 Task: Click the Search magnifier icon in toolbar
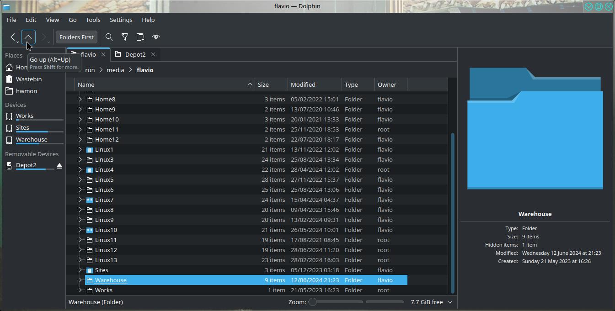109,37
